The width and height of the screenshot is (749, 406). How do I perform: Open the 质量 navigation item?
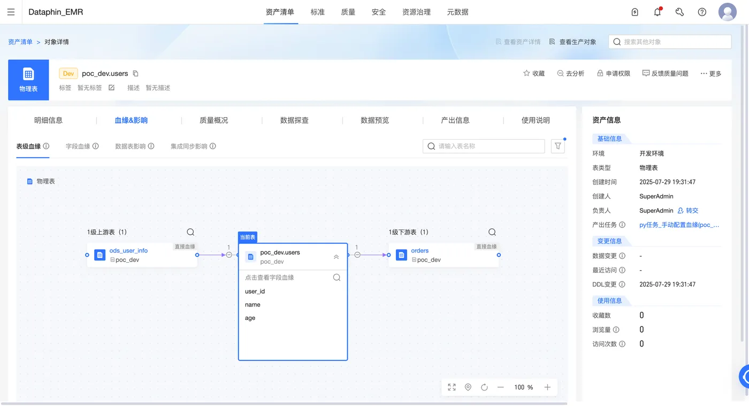pos(348,12)
